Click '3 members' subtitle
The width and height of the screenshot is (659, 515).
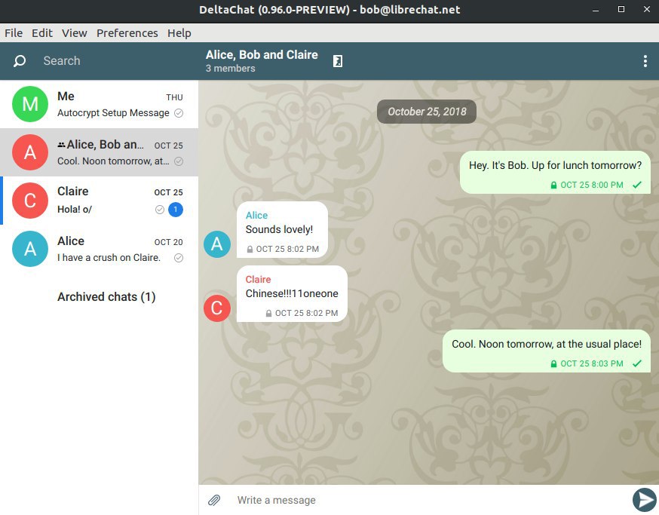[x=230, y=69]
